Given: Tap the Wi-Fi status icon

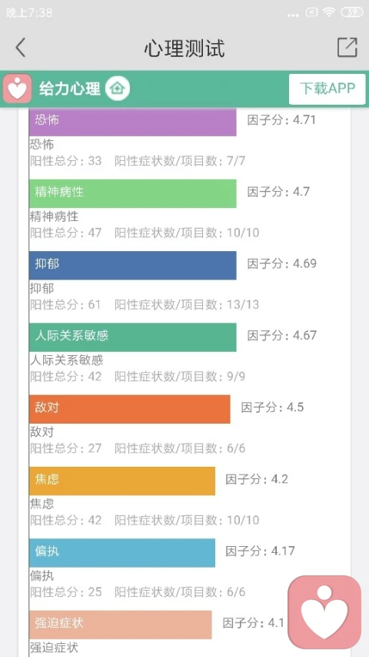Looking at the screenshot, I should pyautogui.click(x=329, y=12).
